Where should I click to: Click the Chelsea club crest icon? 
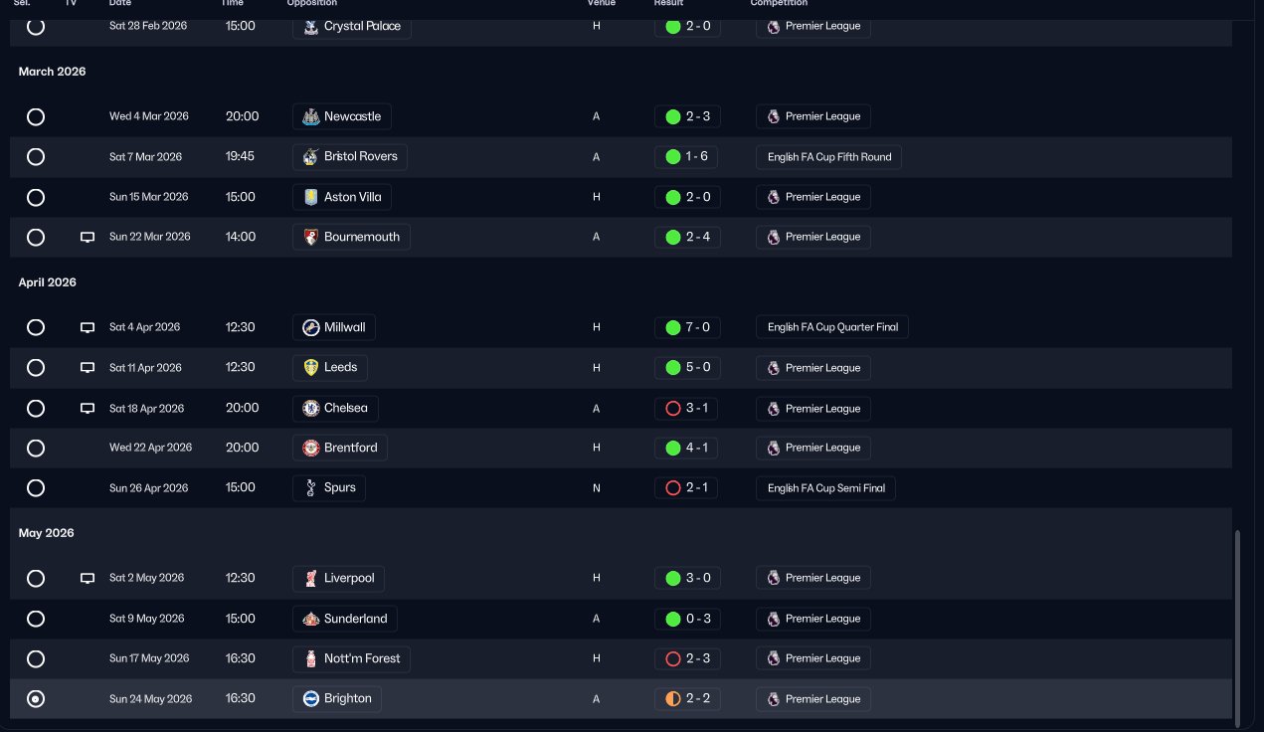point(311,408)
